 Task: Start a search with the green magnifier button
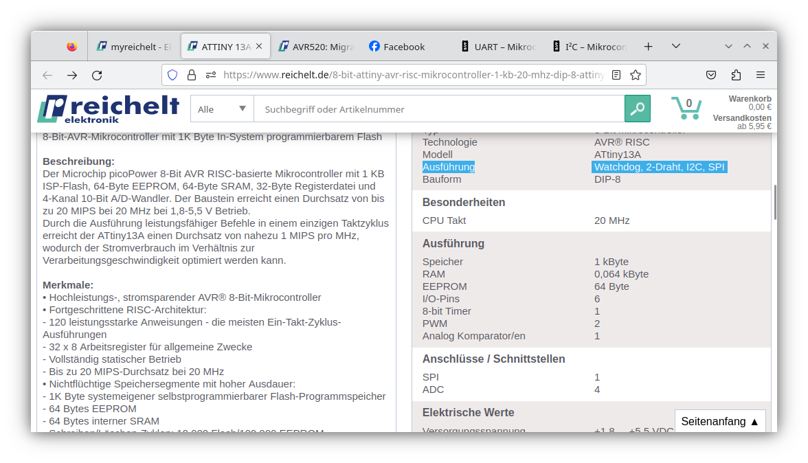(x=637, y=109)
